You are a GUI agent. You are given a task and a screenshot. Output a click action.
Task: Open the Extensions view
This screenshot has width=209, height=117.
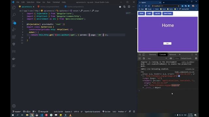click(14, 37)
